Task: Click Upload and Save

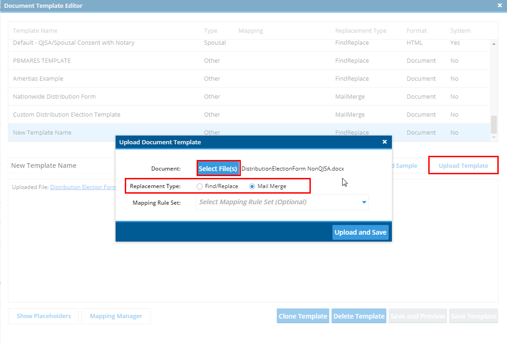Action: 360,232
